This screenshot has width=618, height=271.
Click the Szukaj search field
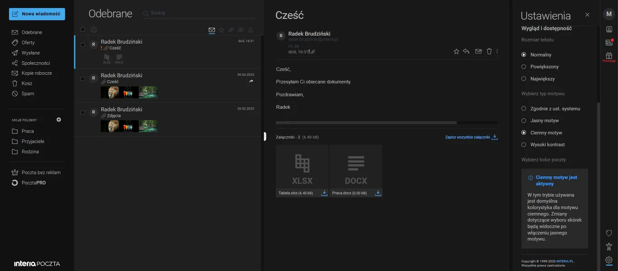pos(199,13)
